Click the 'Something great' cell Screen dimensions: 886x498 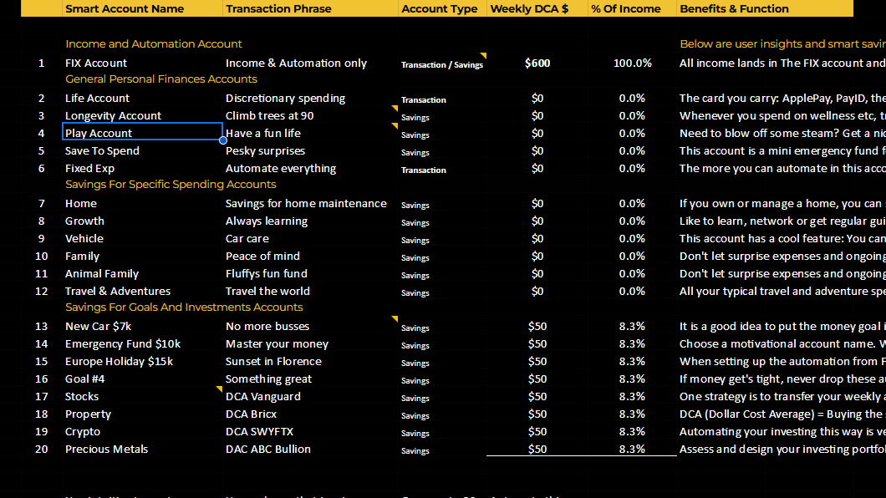[x=310, y=379]
